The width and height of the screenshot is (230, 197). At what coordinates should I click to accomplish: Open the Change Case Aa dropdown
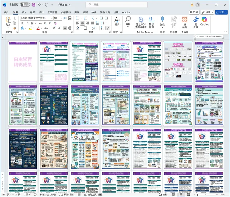pos(47,28)
